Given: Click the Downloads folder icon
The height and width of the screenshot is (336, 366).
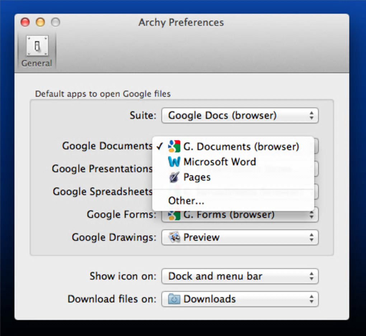Looking at the screenshot, I should click(174, 299).
